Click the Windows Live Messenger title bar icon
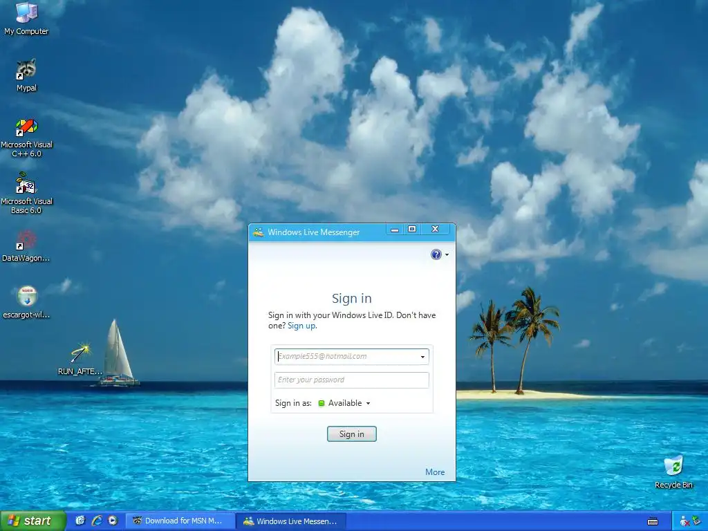Viewport: 708px width, 531px height. pos(259,232)
